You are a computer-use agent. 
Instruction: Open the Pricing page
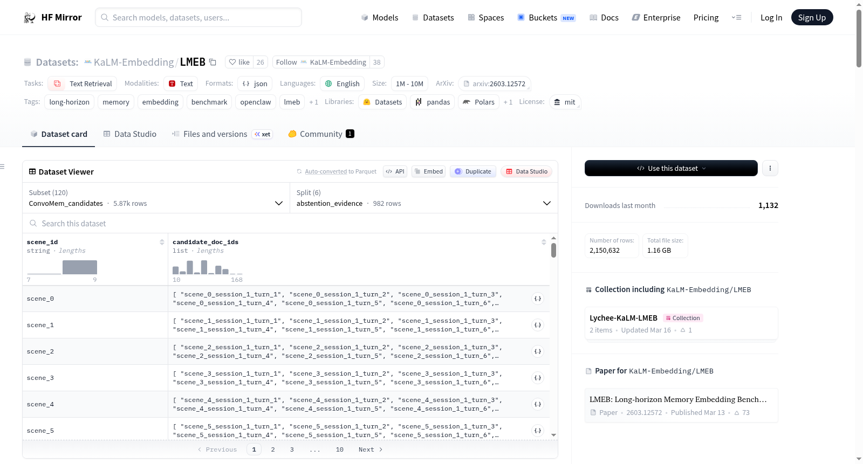pos(706,18)
